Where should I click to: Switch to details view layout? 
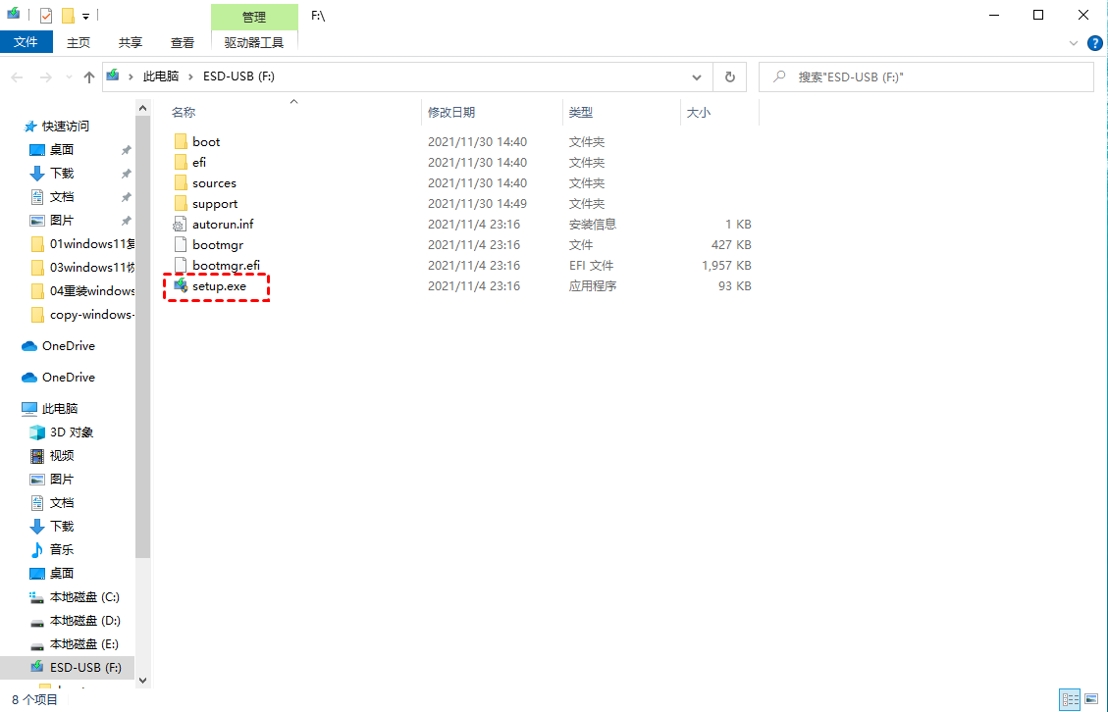point(1070,699)
